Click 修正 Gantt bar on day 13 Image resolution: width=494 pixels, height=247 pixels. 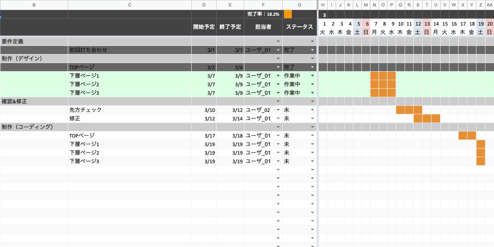pos(427,119)
